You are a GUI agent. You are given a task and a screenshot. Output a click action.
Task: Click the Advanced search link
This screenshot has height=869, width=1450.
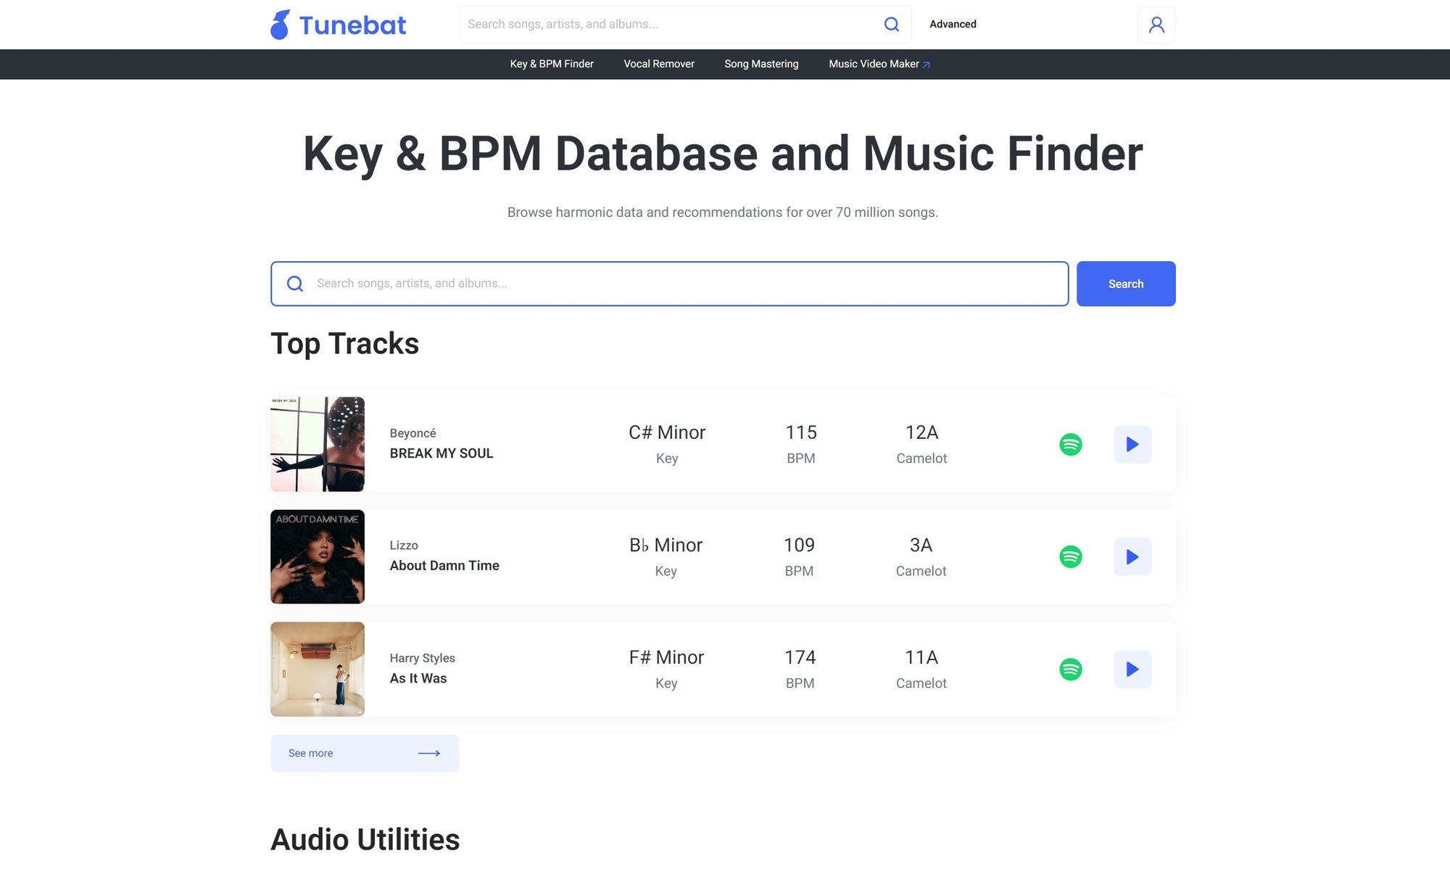click(952, 24)
